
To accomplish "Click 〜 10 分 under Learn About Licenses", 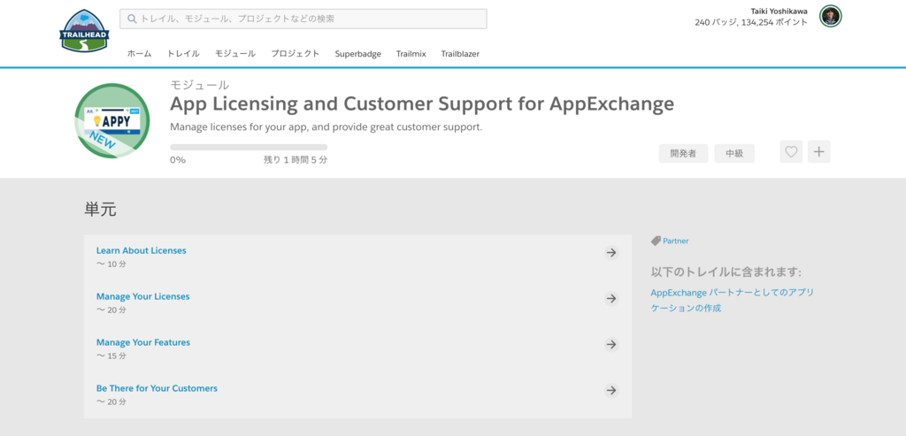I will point(111,264).
